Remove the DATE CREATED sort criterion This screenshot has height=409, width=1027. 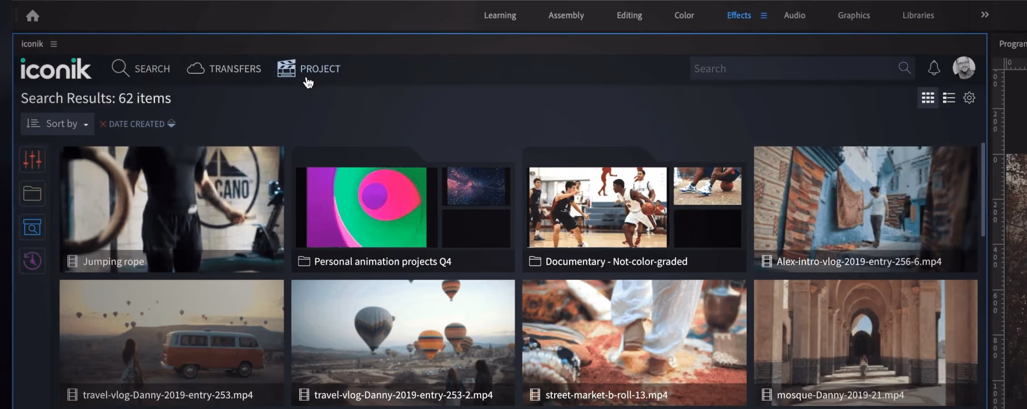tap(103, 124)
